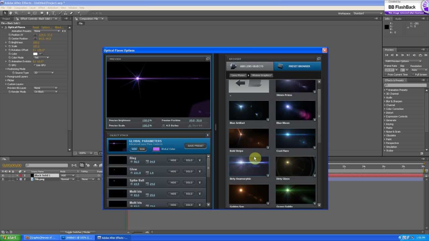Click the Position XY crosshair picker
429x241 pixels.
tap(36, 35)
